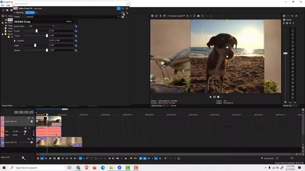The width and height of the screenshot is (305, 171).
Task: Lock the master fader channels
Action: coord(285,102)
